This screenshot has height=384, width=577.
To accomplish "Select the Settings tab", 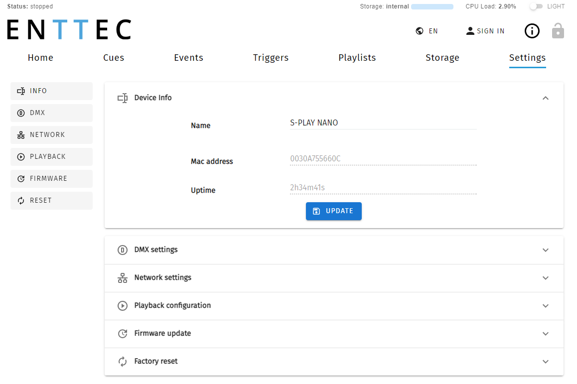I will point(527,58).
